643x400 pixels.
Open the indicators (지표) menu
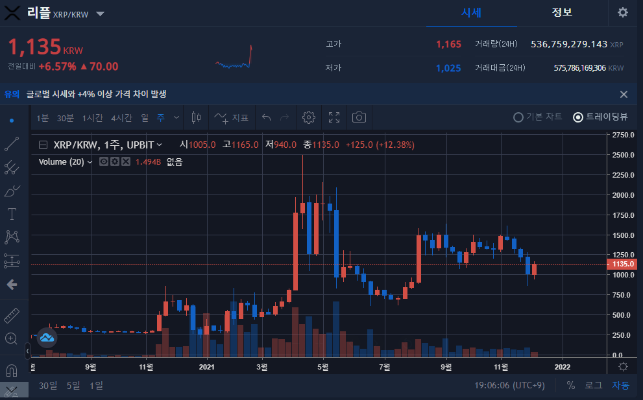coord(232,117)
